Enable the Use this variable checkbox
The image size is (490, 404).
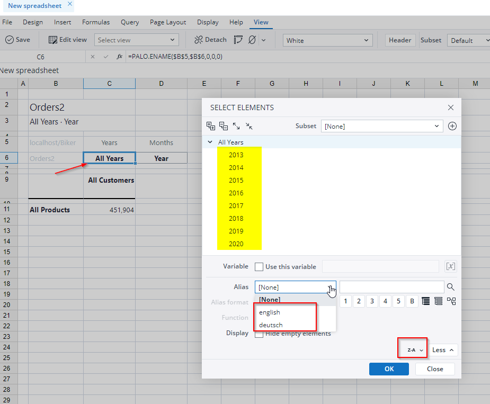(259, 267)
